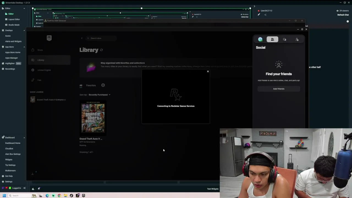Collapse the Overlays section chevron

24,30
